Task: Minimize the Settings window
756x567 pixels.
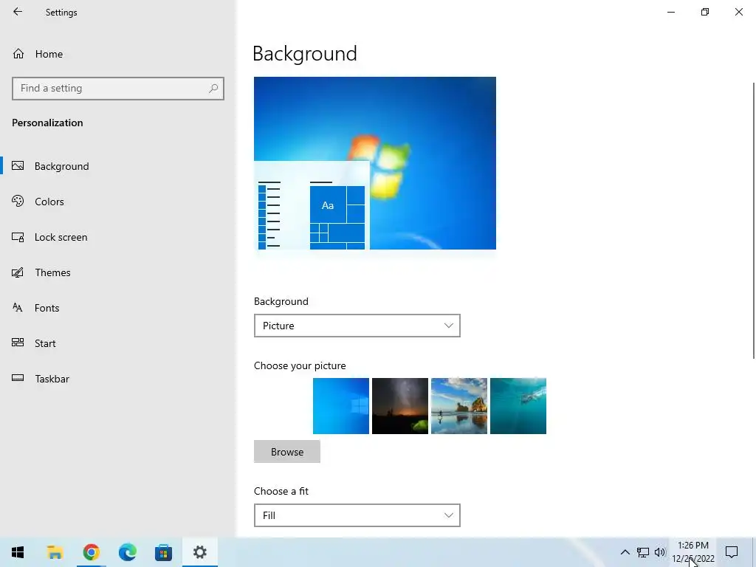Action: (671, 12)
